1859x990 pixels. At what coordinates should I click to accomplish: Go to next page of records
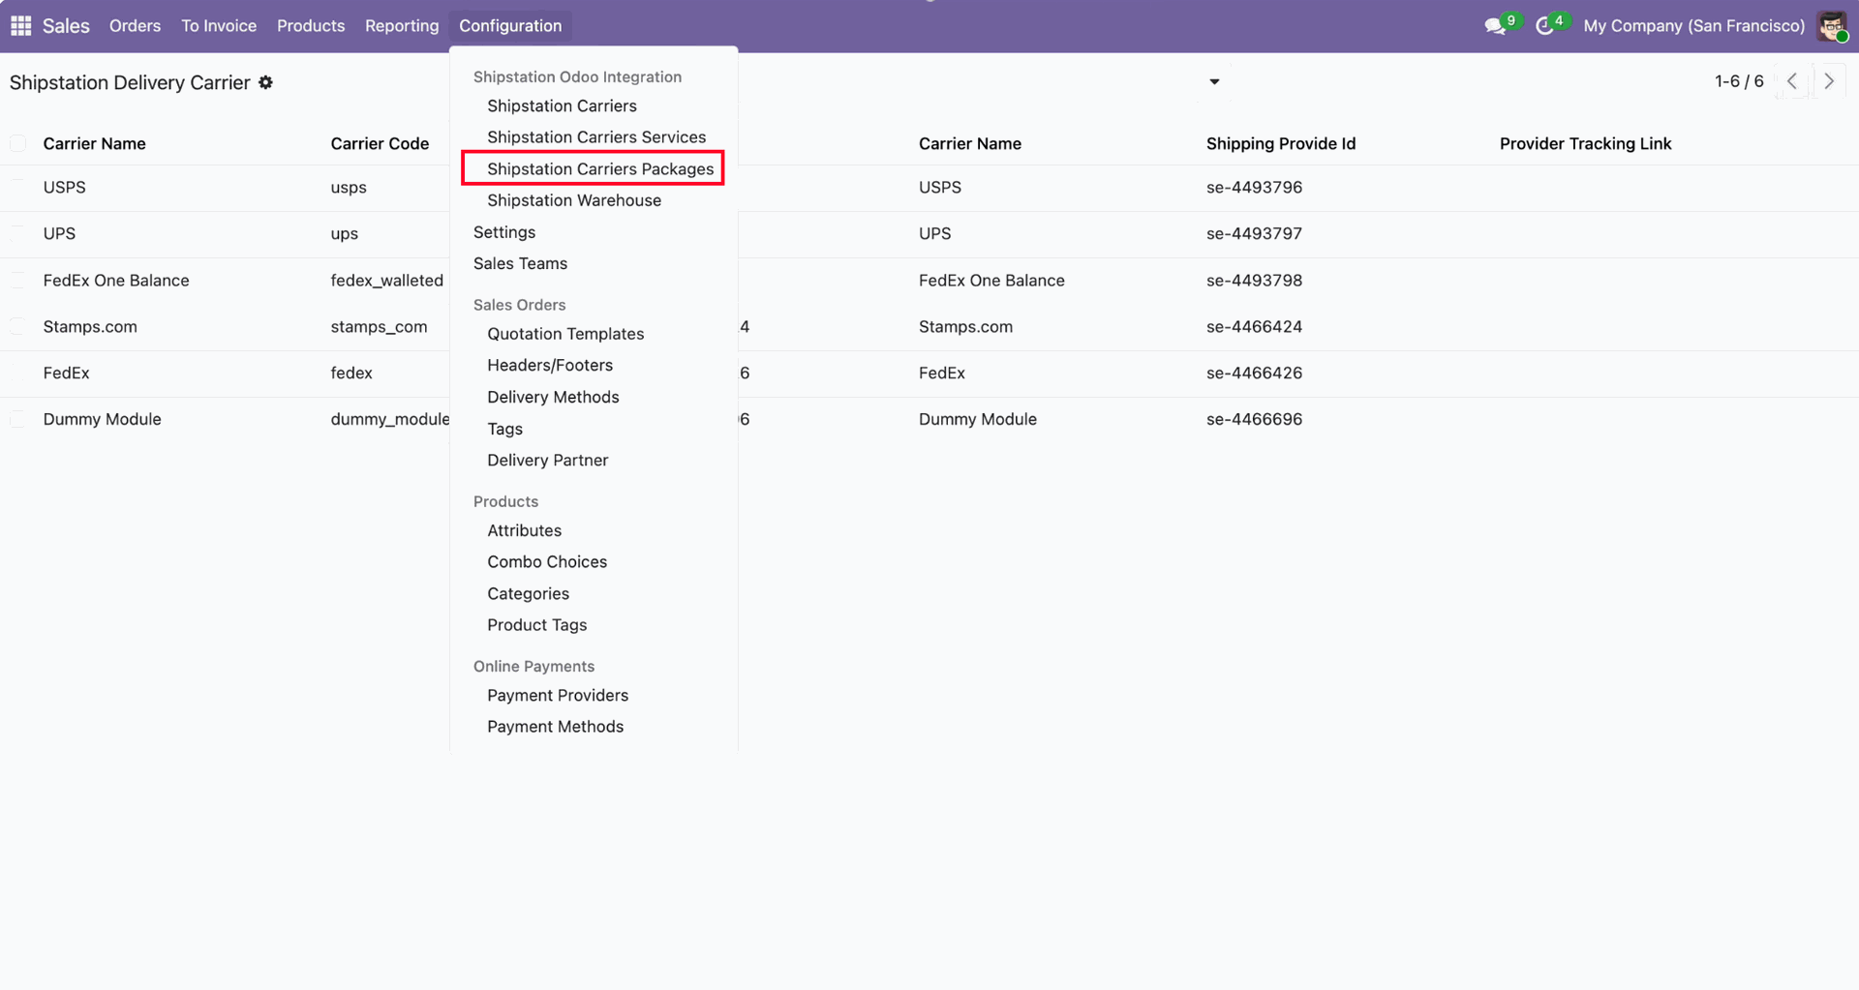tap(1829, 82)
